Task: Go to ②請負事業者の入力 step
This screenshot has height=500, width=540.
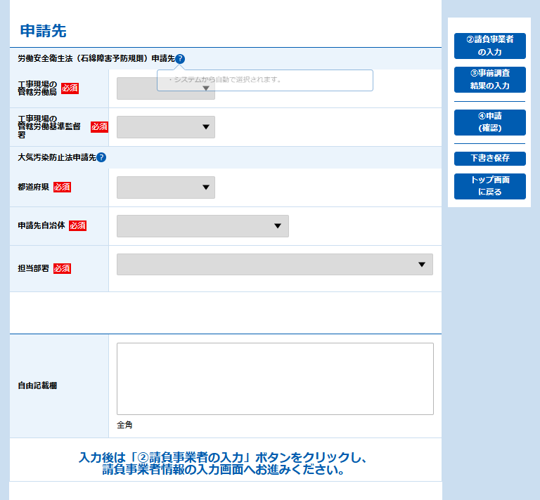Action: 489,46
